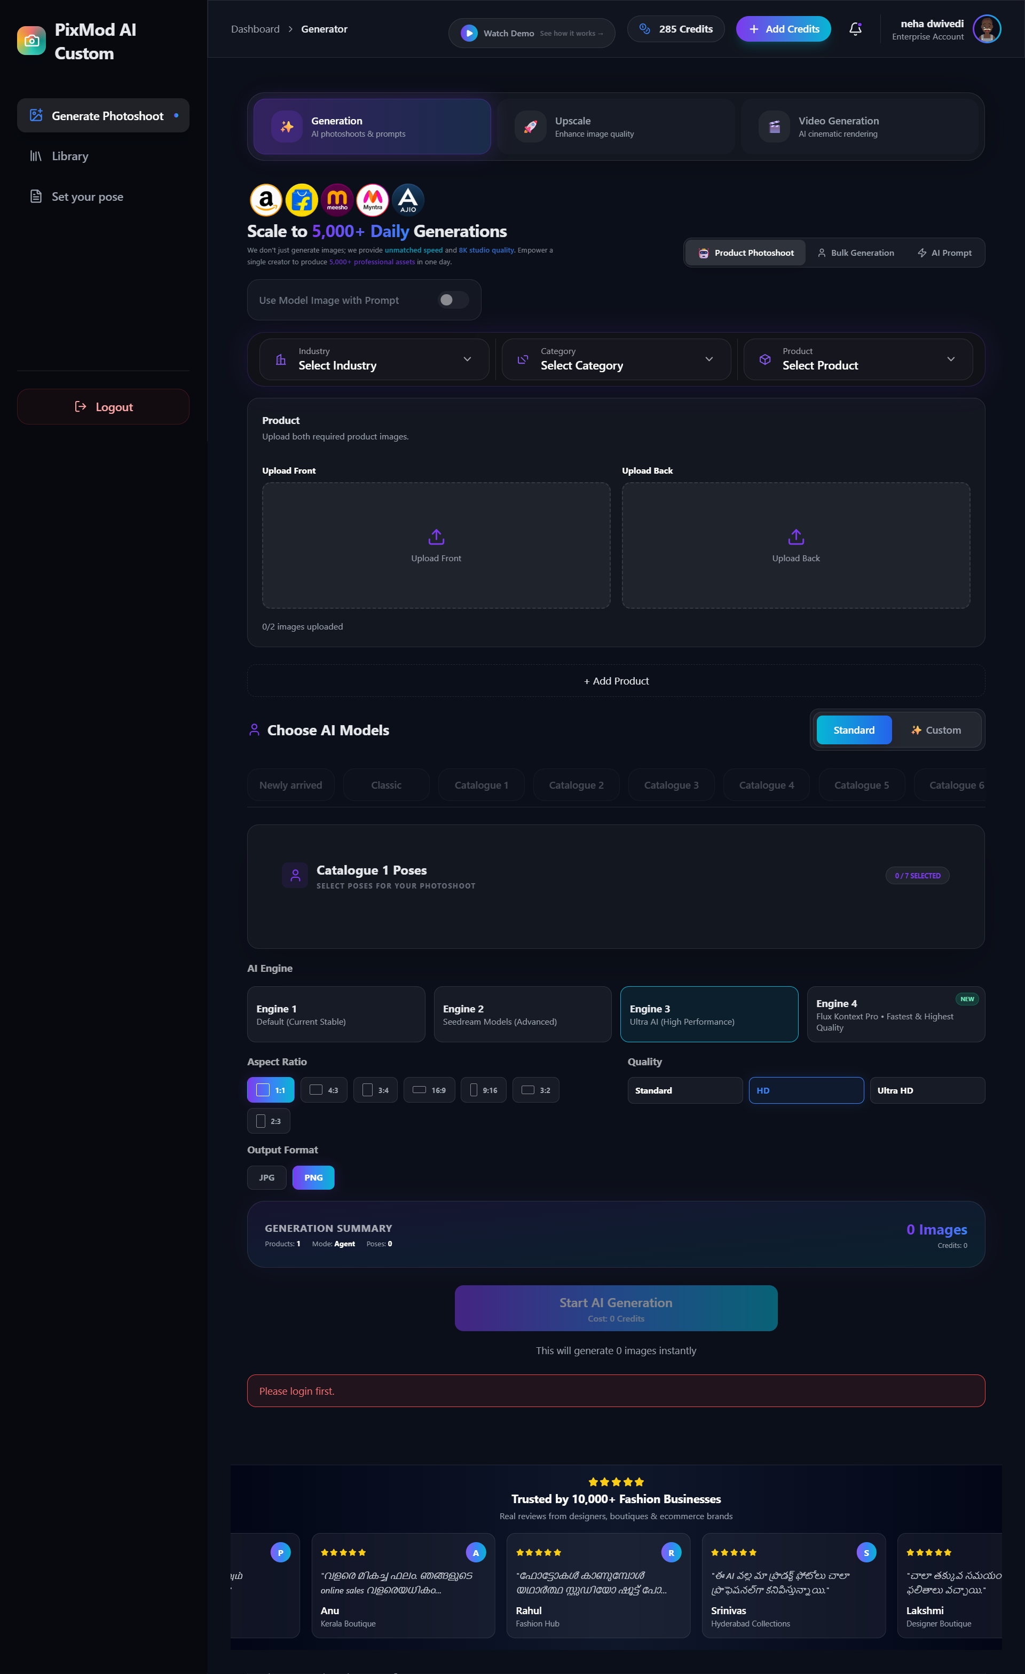Viewport: 1025px width, 1674px height.
Task: Switch to Bulk Generation mode
Action: [856, 253]
